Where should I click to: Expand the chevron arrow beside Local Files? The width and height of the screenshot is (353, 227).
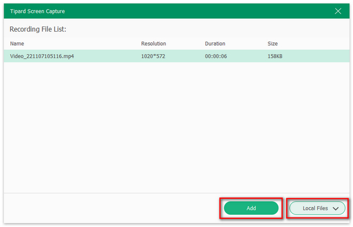pyautogui.click(x=335, y=209)
